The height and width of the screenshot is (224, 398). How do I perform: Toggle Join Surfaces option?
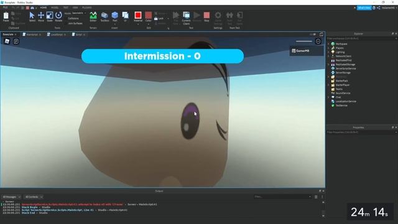point(75,23)
